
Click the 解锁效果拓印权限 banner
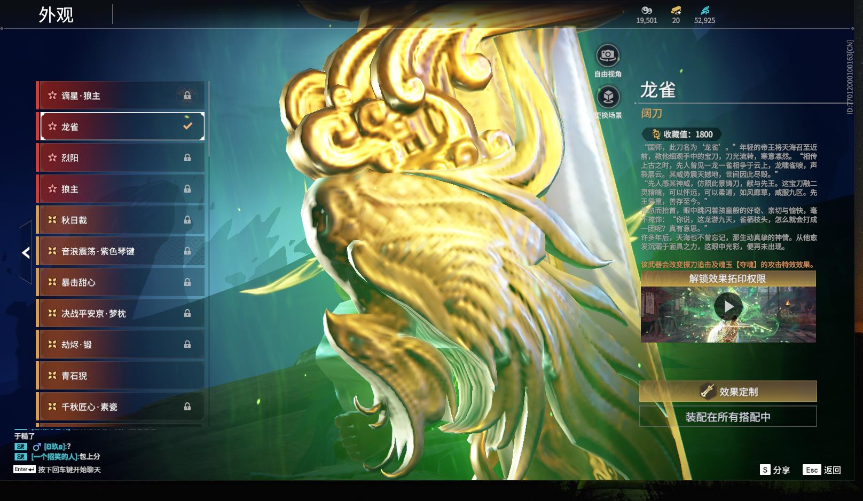[728, 279]
